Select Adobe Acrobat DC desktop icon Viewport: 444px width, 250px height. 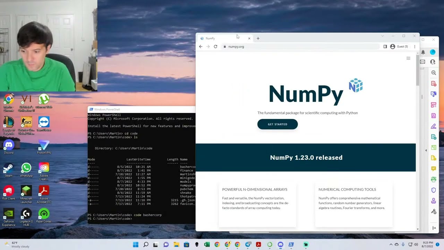[44, 194]
